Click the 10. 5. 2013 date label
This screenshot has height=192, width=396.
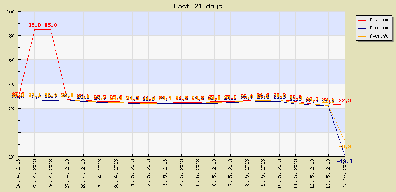(x=280, y=174)
